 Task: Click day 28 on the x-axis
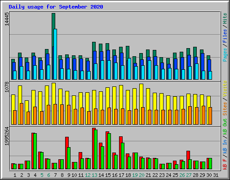tap(195, 175)
